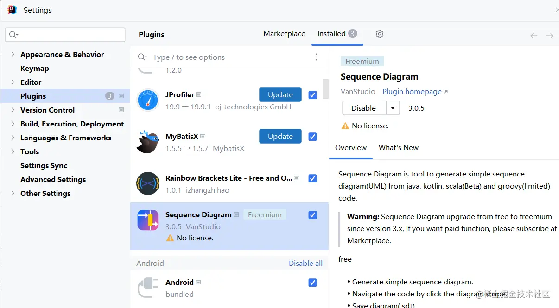This screenshot has height=308, width=559.
Task: Select Plugins in the settings tree
Action: [x=65, y=96]
